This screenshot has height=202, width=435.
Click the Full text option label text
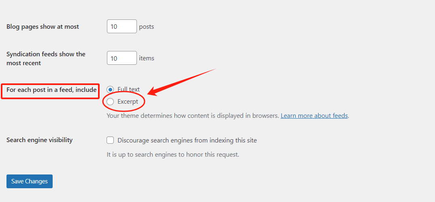(x=129, y=89)
